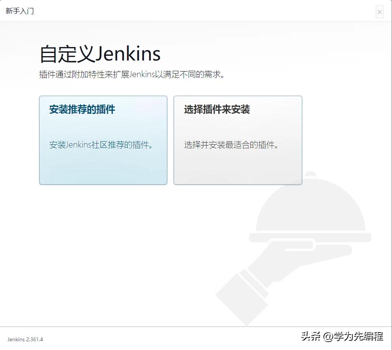
Task: Click the '新手入门' header label
Action: pyautogui.click(x=19, y=11)
